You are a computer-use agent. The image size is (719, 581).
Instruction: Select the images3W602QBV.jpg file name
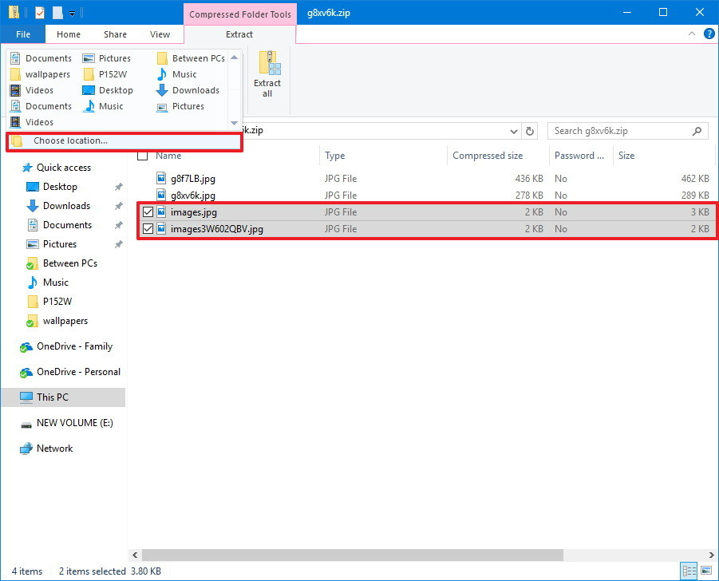(x=217, y=229)
